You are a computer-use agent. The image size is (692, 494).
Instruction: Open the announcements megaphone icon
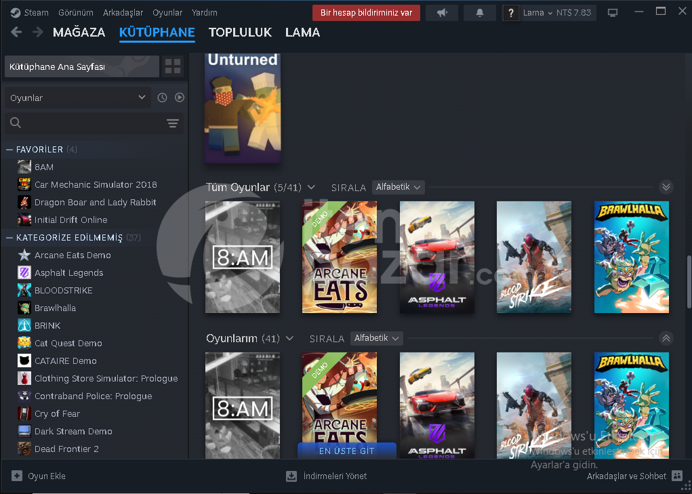442,13
